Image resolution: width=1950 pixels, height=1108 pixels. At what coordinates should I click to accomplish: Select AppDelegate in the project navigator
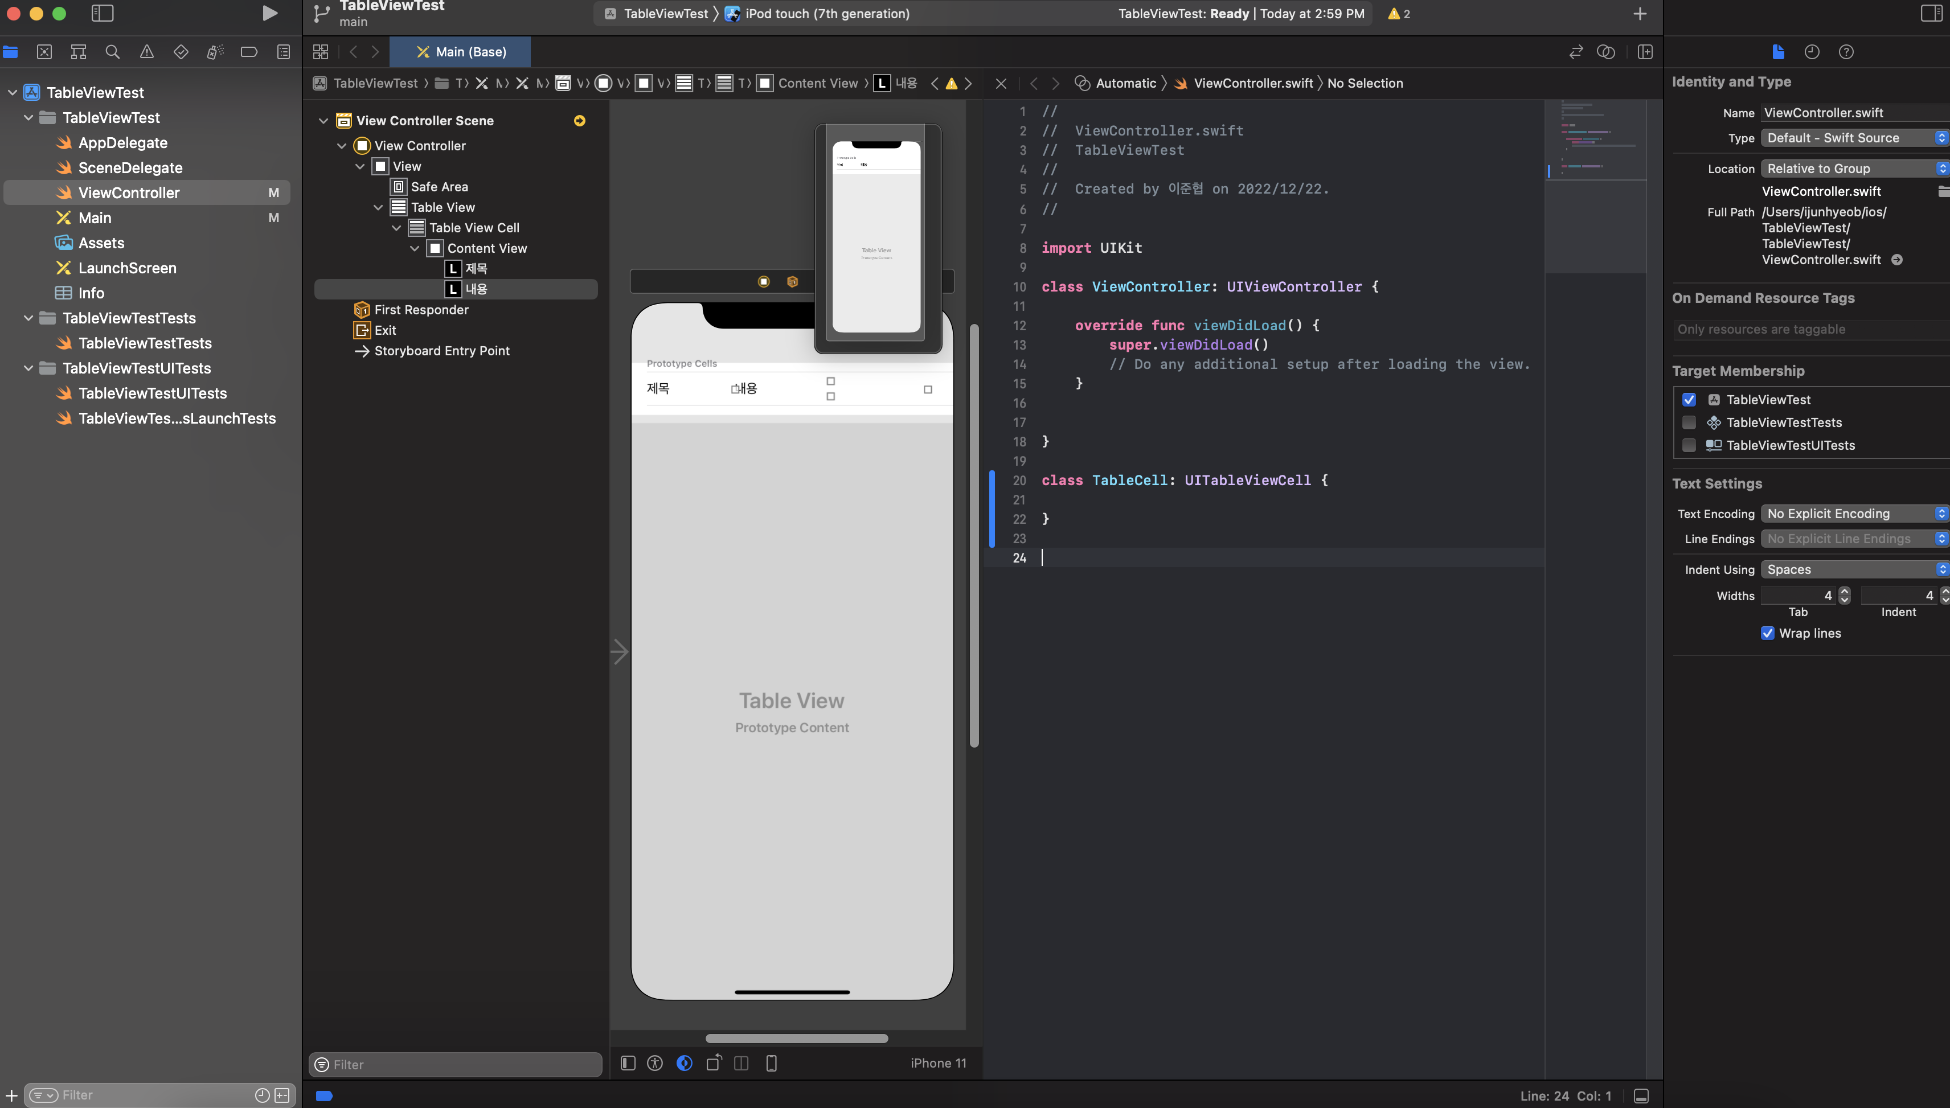tap(122, 142)
